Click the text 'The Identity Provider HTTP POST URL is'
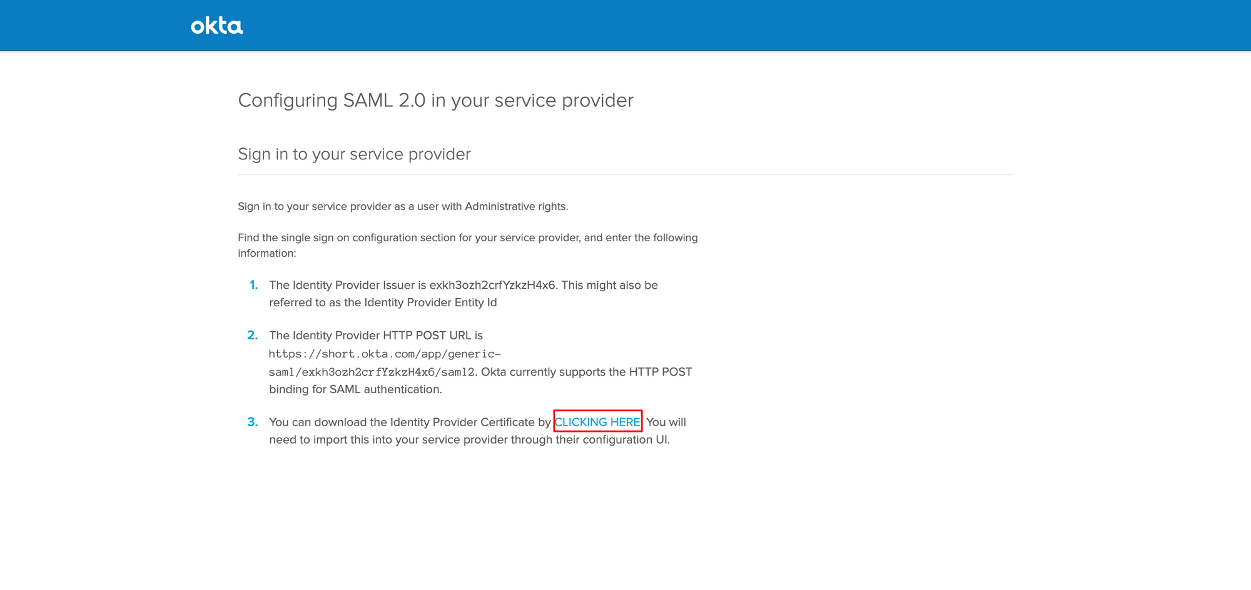This screenshot has height=590, width=1251. tap(376, 336)
